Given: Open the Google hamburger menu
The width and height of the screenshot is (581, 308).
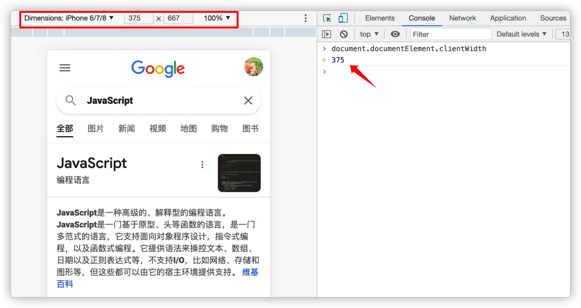Looking at the screenshot, I should point(65,68).
